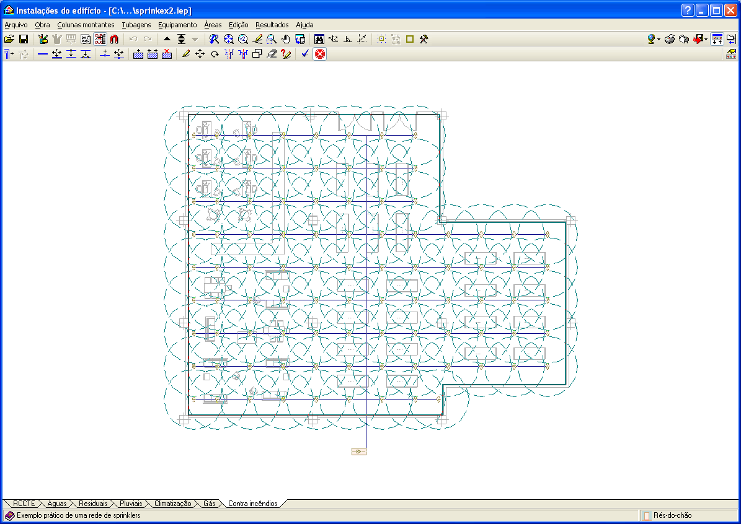The image size is (741, 524).
Task: Expand the dropdown arrow beside the export icon
Action: pos(706,39)
